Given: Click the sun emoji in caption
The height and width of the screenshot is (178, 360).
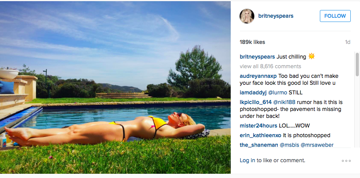Looking at the screenshot, I should click(x=311, y=56).
